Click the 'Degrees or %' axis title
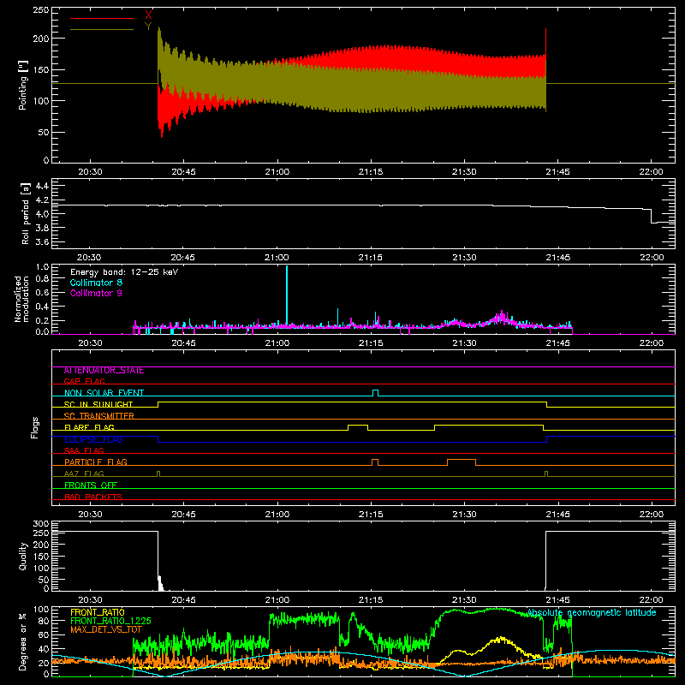Image resolution: width=685 pixels, height=685 pixels. (22, 641)
